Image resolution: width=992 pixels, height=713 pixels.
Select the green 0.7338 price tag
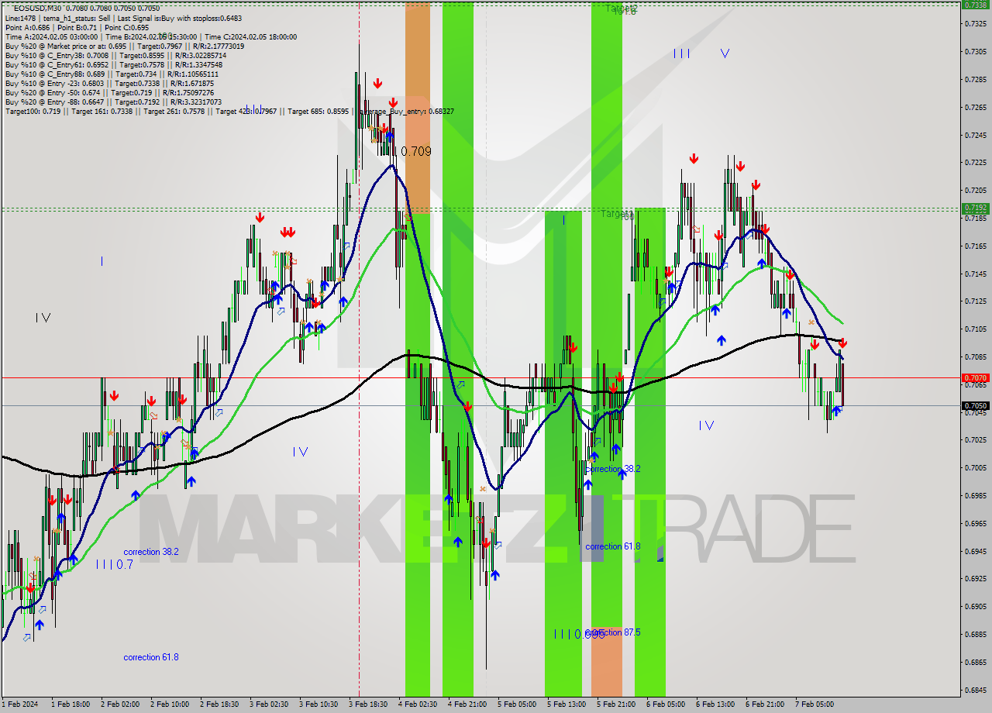point(975,5)
